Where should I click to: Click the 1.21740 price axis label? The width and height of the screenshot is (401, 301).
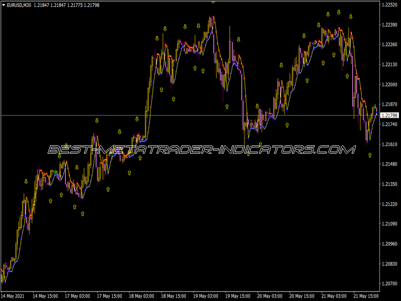coord(389,124)
